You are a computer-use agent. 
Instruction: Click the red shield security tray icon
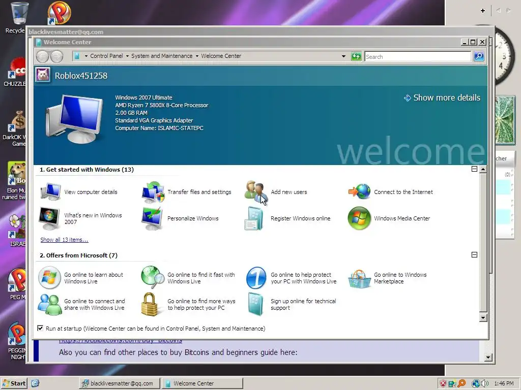pos(443,383)
